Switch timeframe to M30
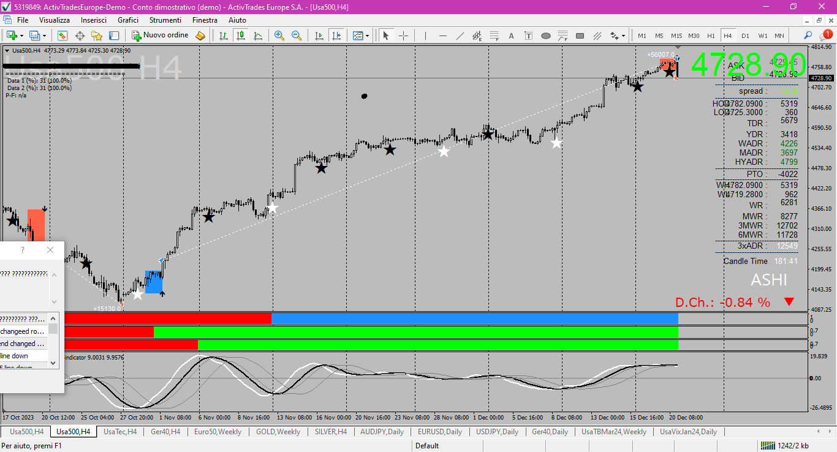This screenshot has width=837, height=452. point(694,36)
